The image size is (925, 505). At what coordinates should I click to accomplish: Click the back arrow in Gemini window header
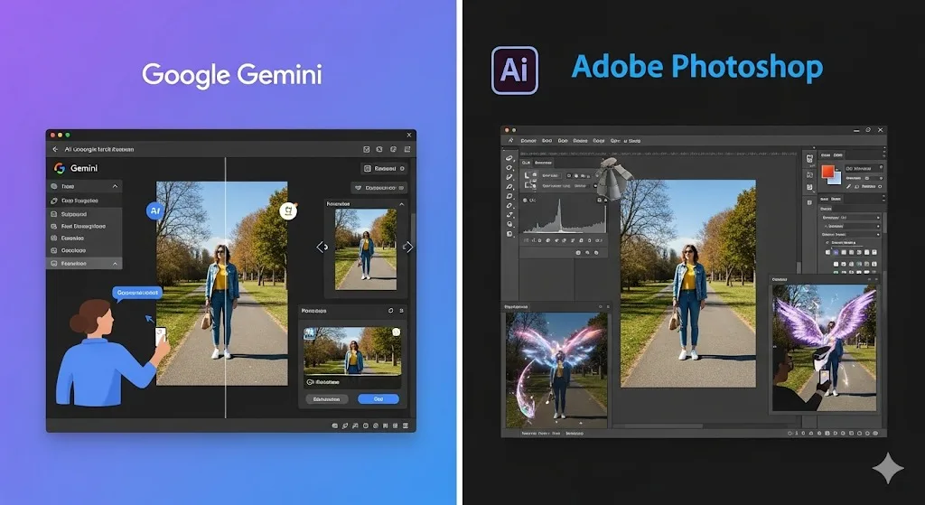pyautogui.click(x=55, y=149)
